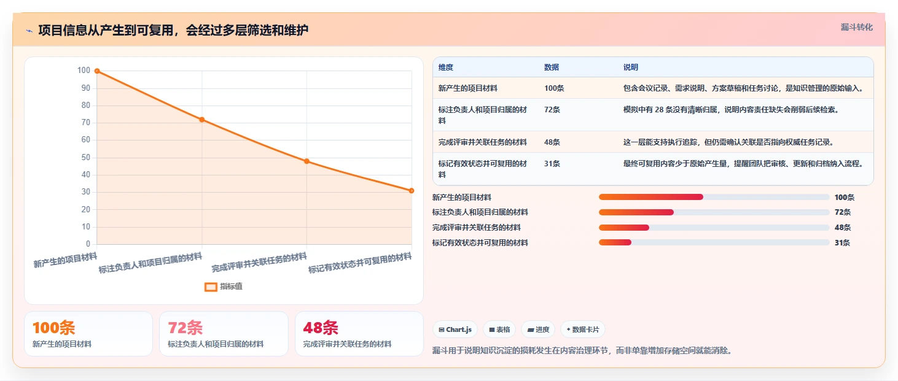Click the 完成评审并关联任务的材料 progress bar
This screenshot has width=898, height=381.
714,228
